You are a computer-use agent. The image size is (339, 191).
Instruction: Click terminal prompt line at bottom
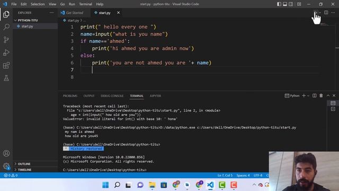click(105, 170)
